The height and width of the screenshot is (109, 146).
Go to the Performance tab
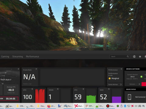33,57
